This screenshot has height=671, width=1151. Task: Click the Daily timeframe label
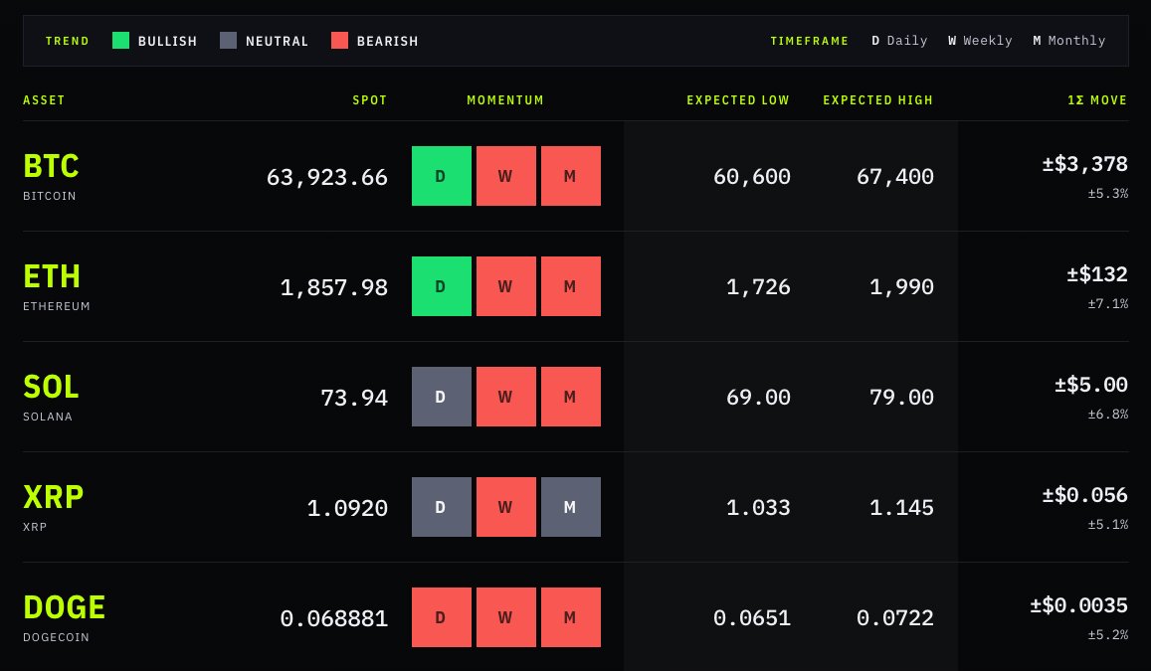point(899,41)
